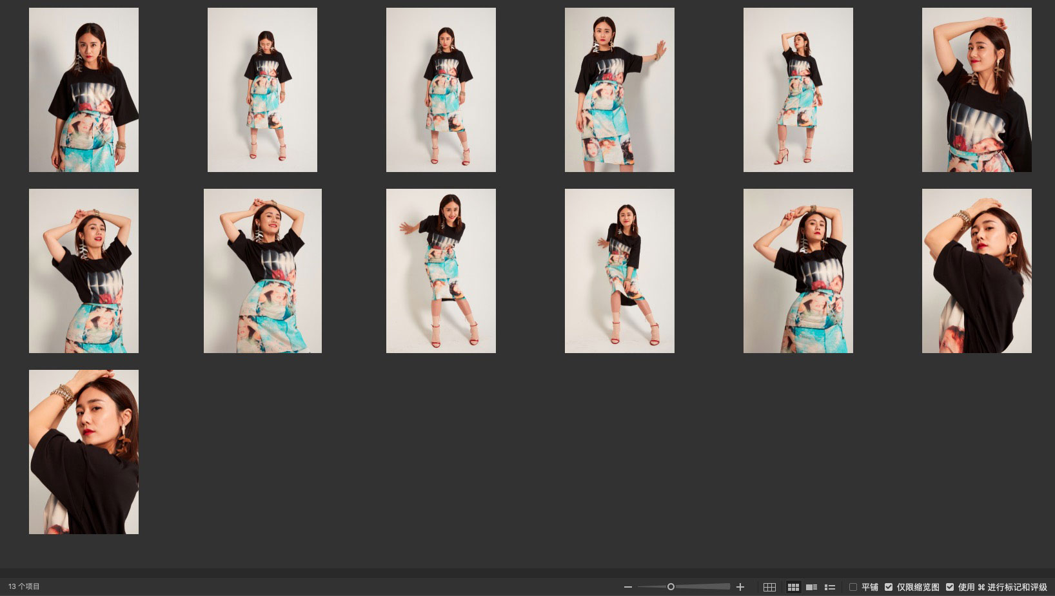The width and height of the screenshot is (1055, 596).
Task: Toggle the 使用 ⌘ 进行标记和评级 checkbox
Action: click(x=950, y=587)
